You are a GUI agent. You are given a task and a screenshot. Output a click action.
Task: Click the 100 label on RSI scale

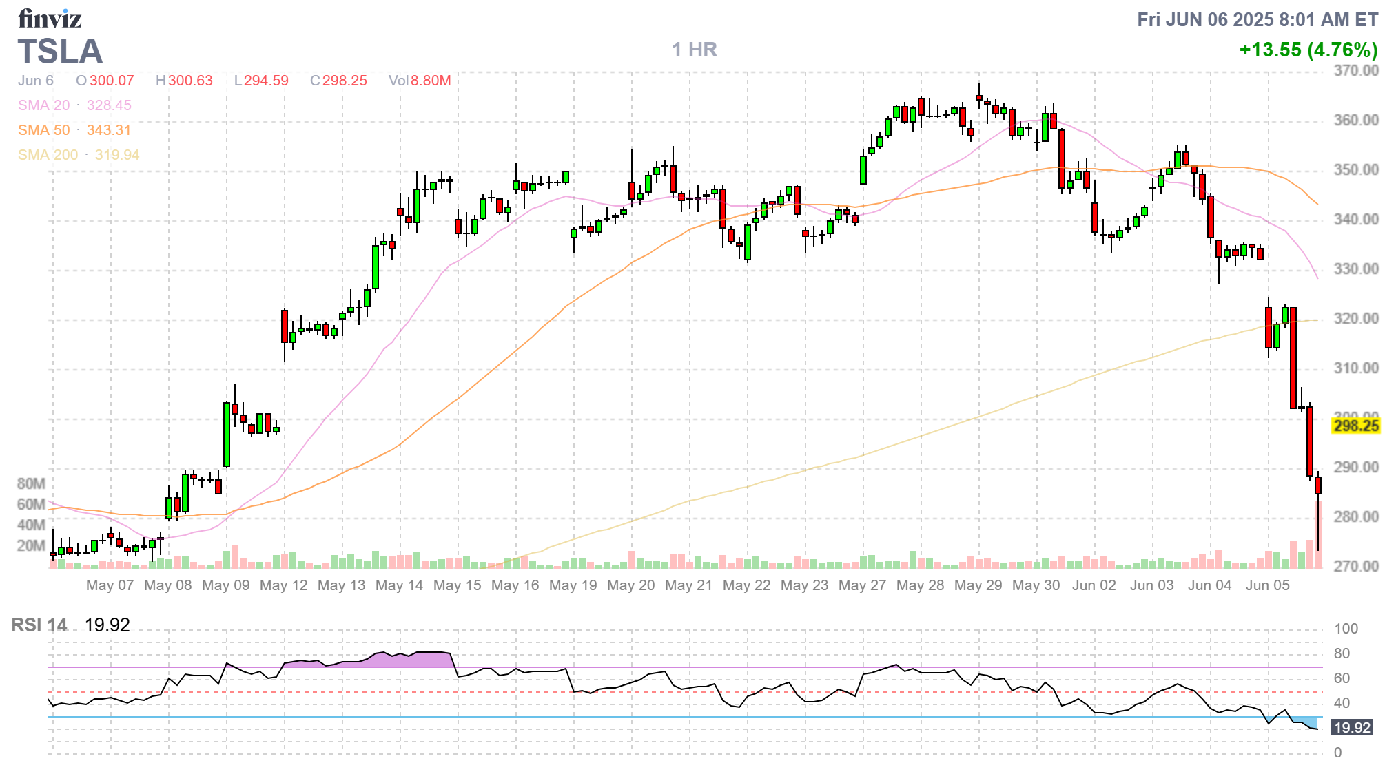coord(1346,629)
